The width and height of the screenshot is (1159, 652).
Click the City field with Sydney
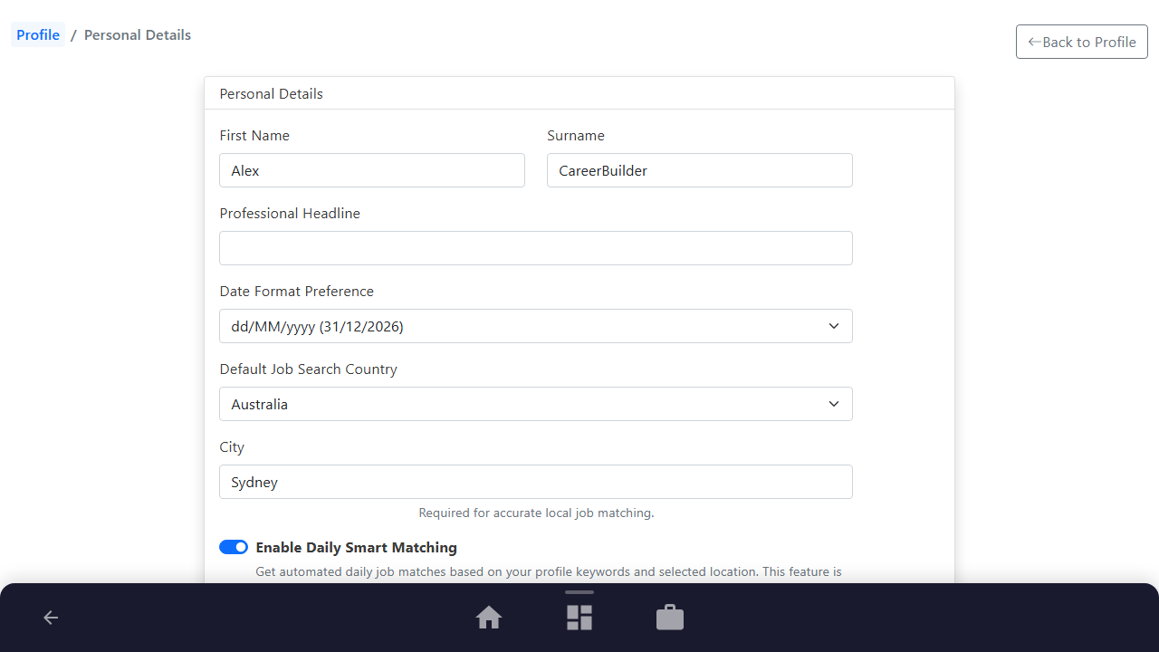tap(536, 482)
